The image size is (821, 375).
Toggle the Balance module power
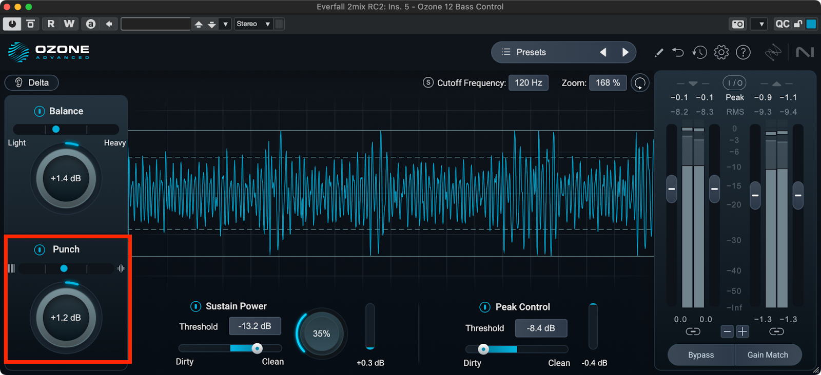click(x=40, y=111)
